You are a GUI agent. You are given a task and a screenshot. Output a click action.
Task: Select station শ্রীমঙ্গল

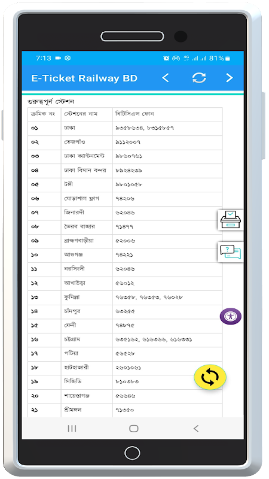point(72,410)
